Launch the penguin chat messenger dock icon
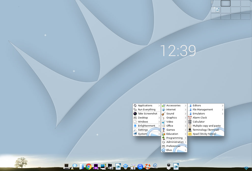The image size is (252, 171). click(x=74, y=167)
